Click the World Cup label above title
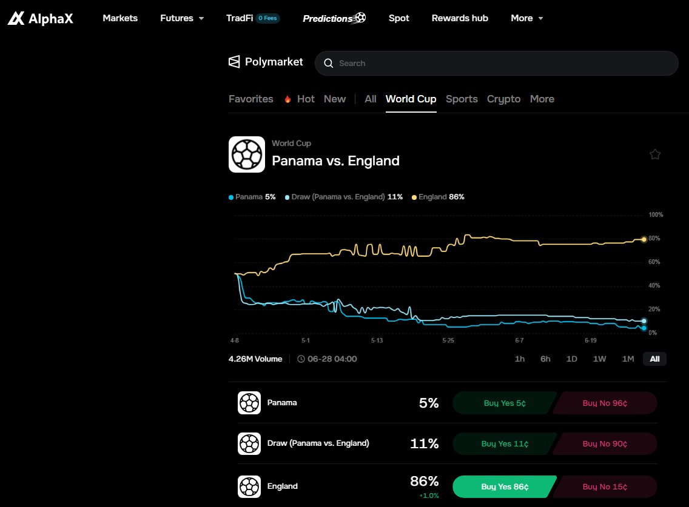 coord(291,144)
